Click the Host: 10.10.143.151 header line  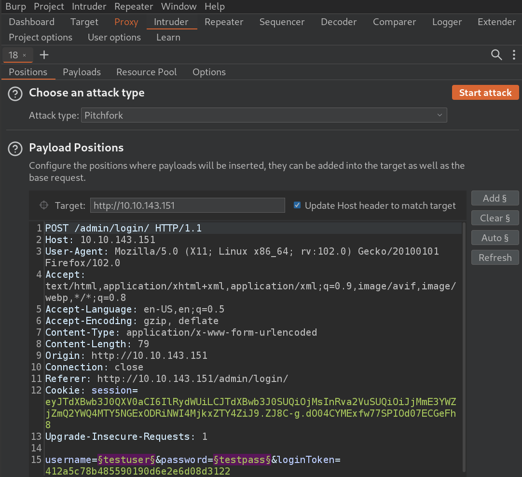(x=100, y=240)
